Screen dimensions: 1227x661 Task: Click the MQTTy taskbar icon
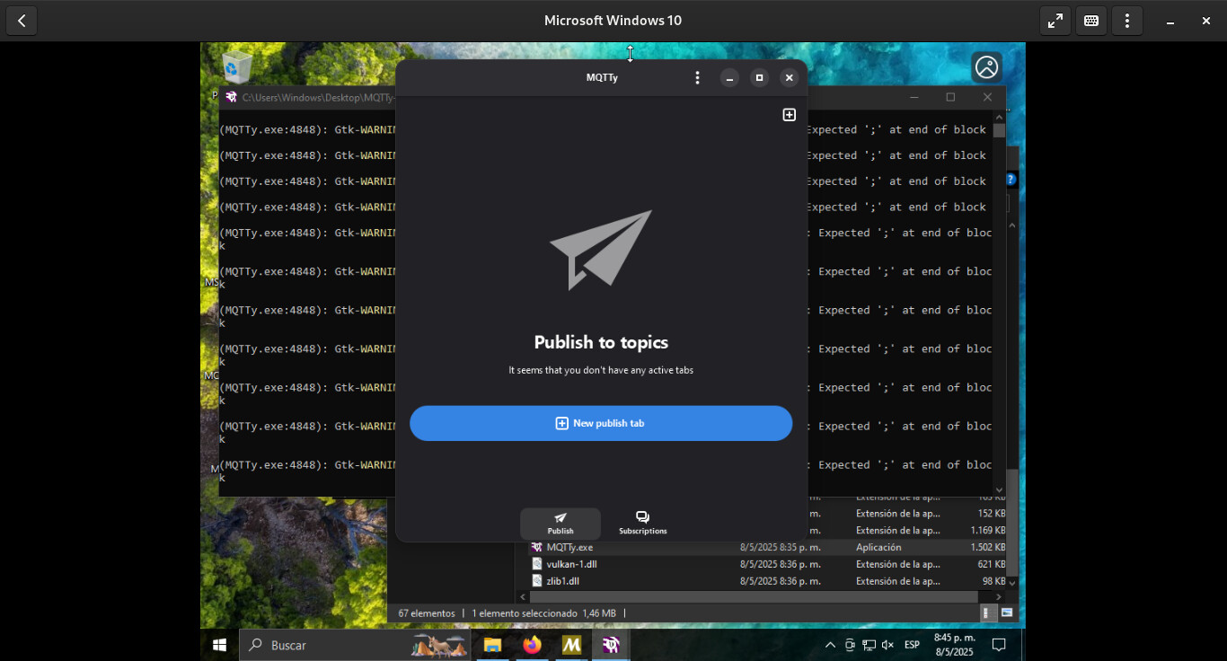point(612,645)
